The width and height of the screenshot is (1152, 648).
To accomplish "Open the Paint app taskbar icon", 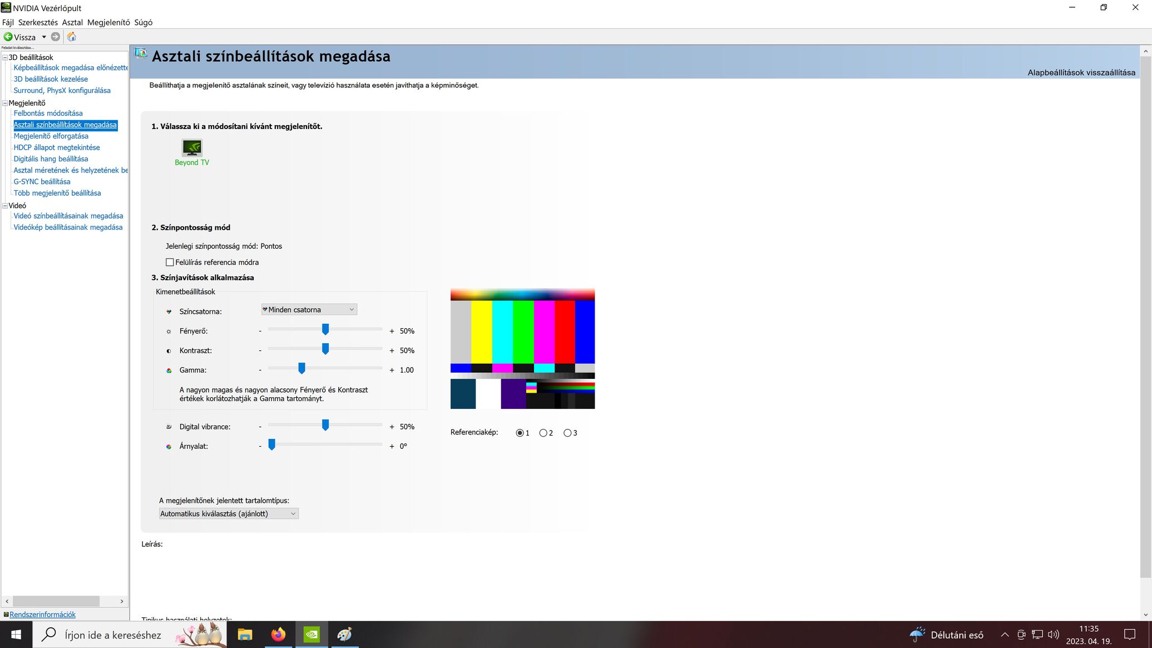I will point(345,635).
